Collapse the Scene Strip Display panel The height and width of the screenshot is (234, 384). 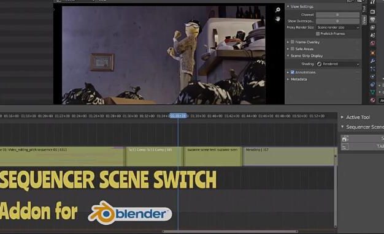click(x=288, y=56)
